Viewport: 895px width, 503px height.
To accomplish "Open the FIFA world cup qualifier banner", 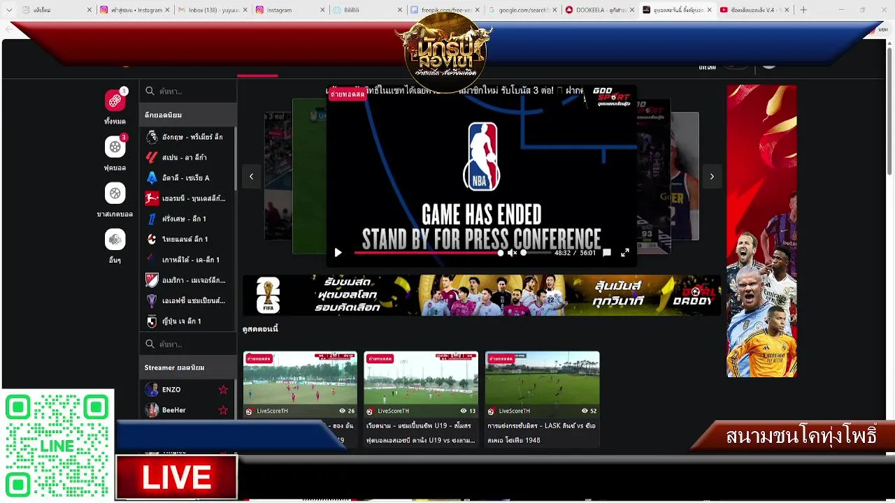I will point(482,295).
